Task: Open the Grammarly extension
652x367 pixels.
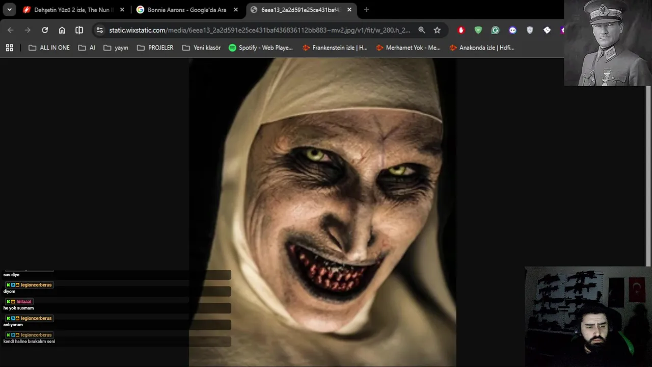Action: (x=495, y=30)
